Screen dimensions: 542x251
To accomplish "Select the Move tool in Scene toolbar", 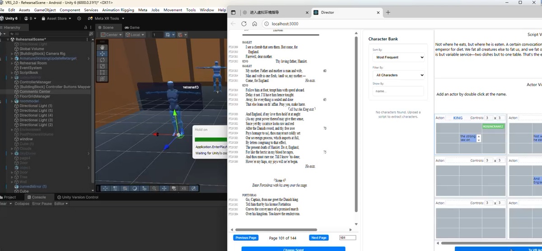I will pos(103,54).
